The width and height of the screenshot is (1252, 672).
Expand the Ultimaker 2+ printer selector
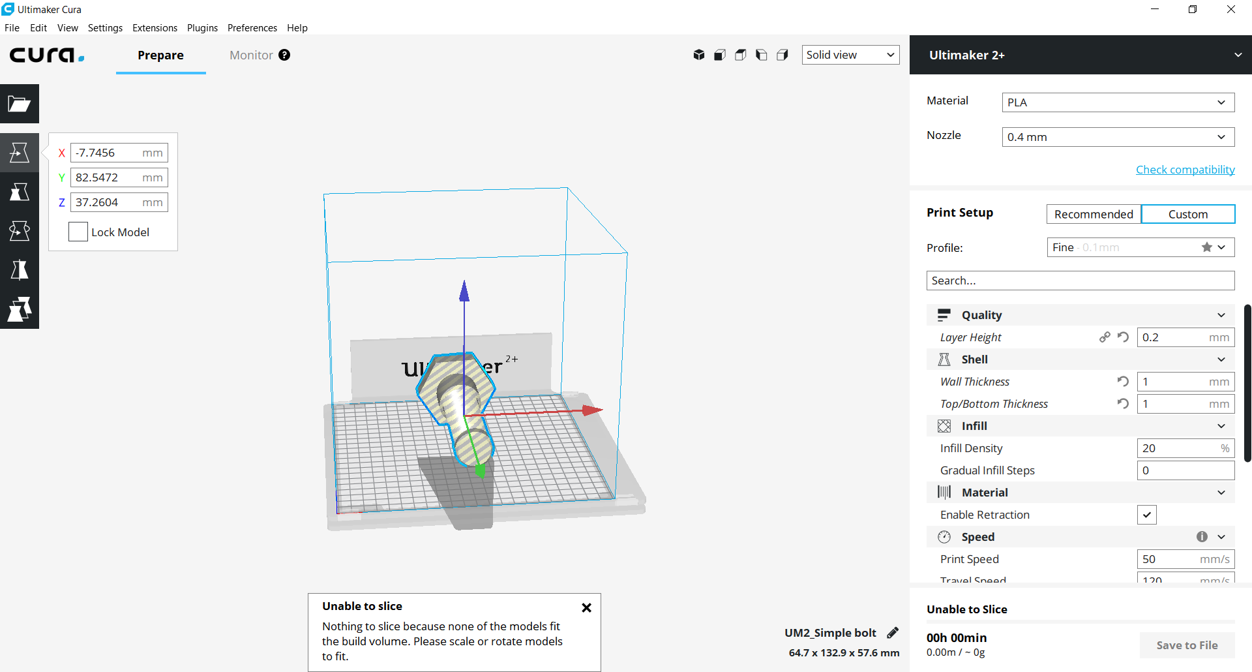click(1081, 55)
